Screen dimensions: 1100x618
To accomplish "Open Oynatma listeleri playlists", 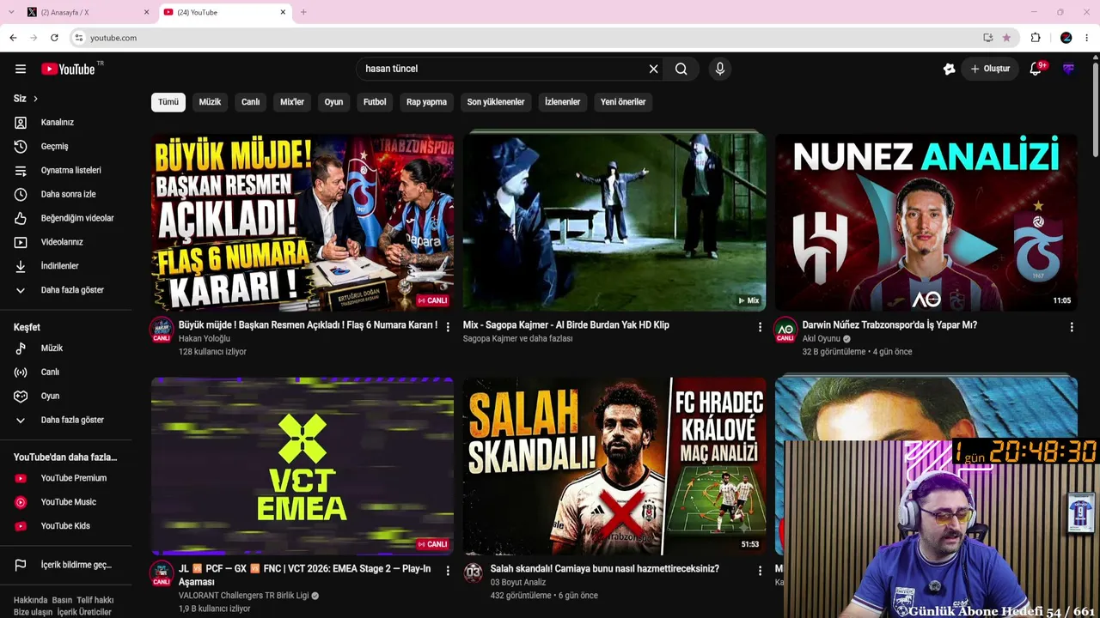I will point(72,170).
